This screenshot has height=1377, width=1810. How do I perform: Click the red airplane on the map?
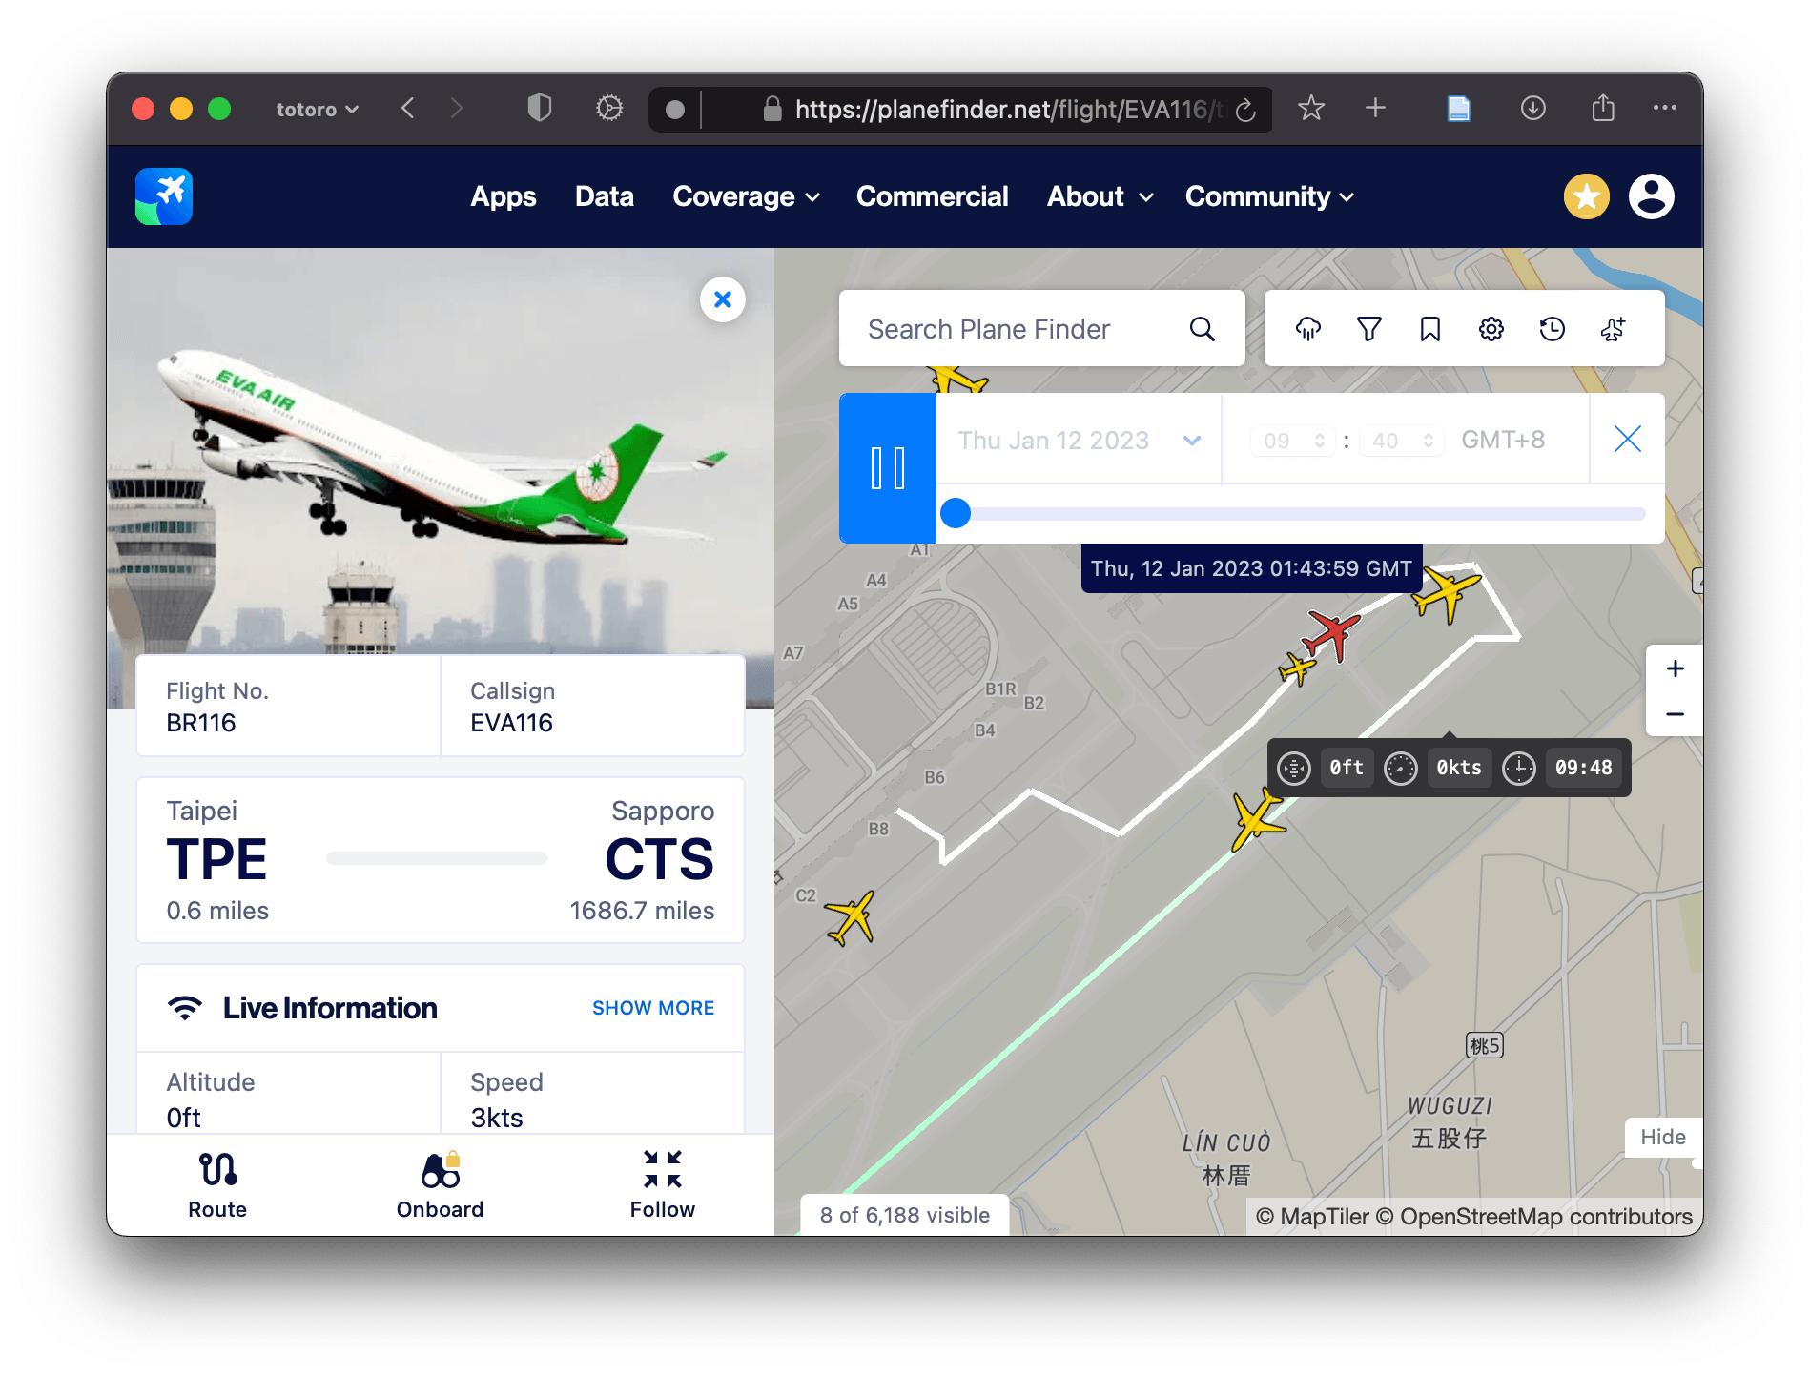[x=1331, y=633]
